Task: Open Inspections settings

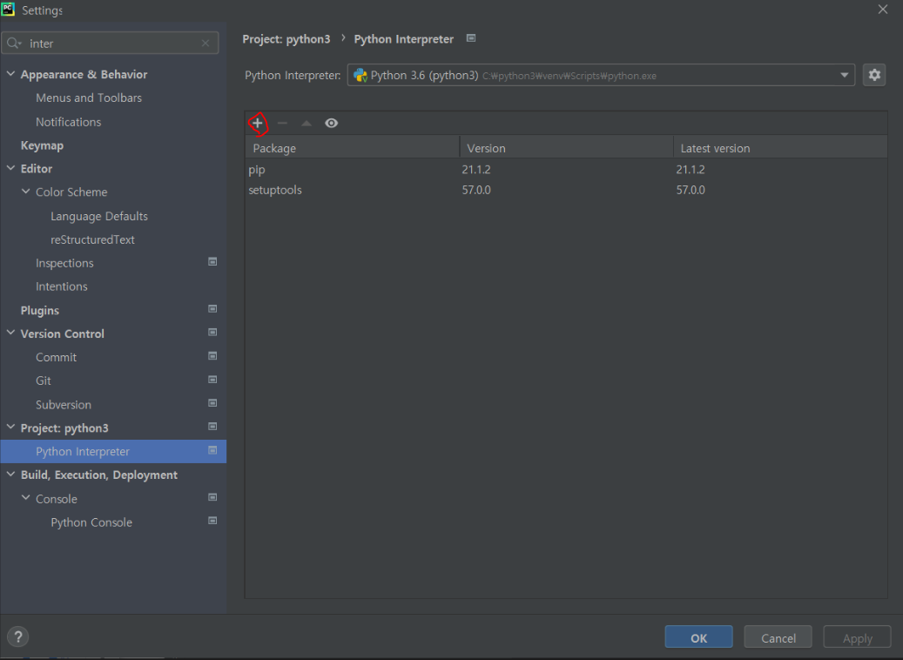Action: coord(64,263)
